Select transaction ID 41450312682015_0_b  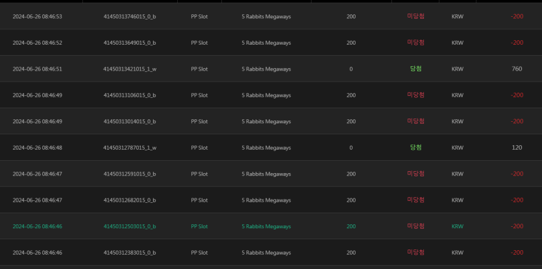(x=130, y=200)
